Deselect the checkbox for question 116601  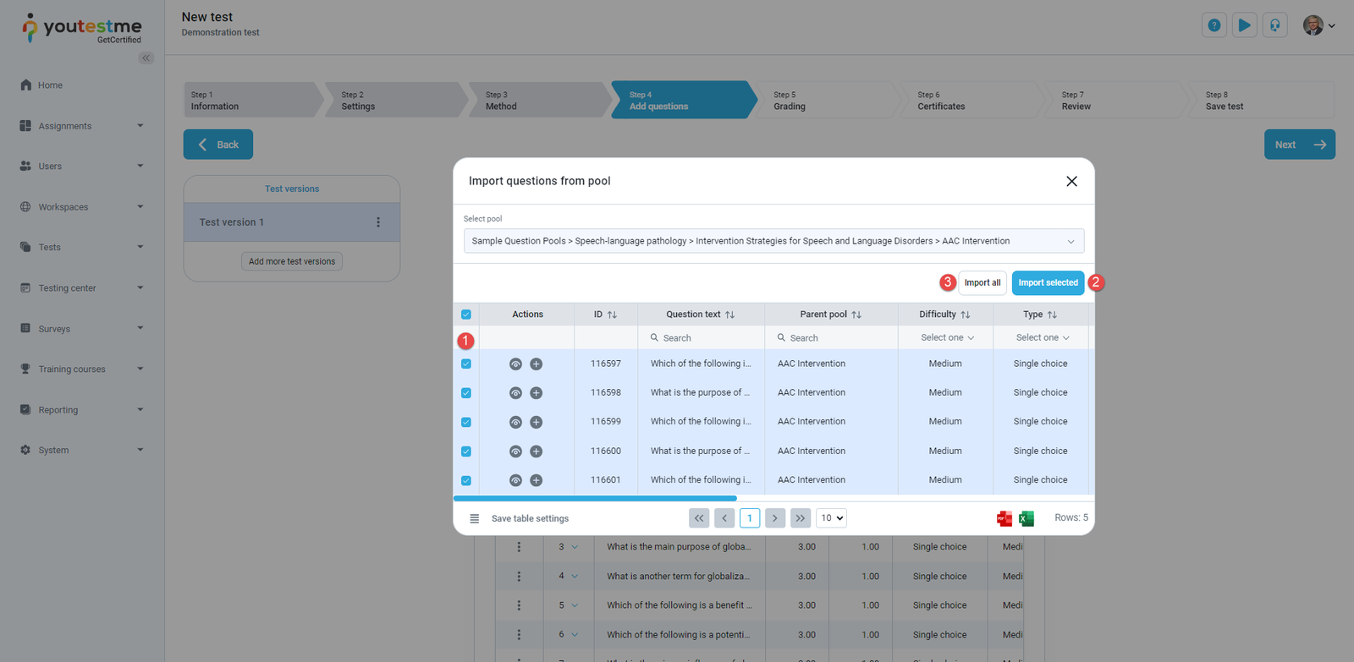pos(466,480)
